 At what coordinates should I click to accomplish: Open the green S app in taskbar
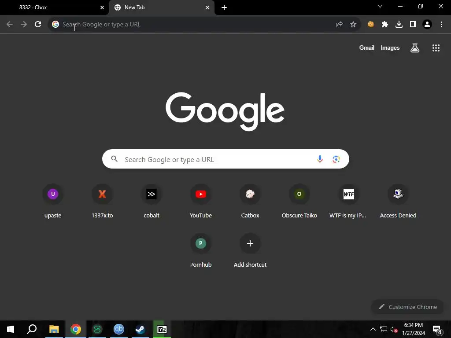(97, 329)
